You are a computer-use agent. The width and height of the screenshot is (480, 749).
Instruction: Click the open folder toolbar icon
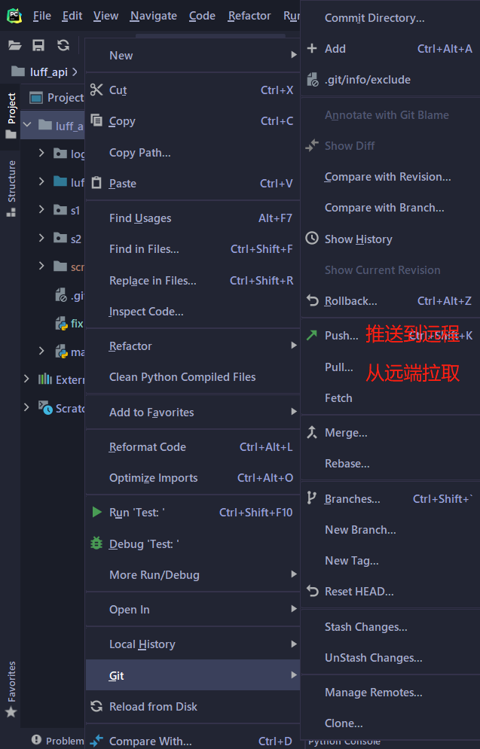coord(15,45)
